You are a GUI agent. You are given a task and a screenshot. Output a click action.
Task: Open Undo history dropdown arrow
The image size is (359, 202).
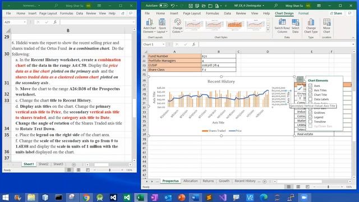click(x=177, y=6)
